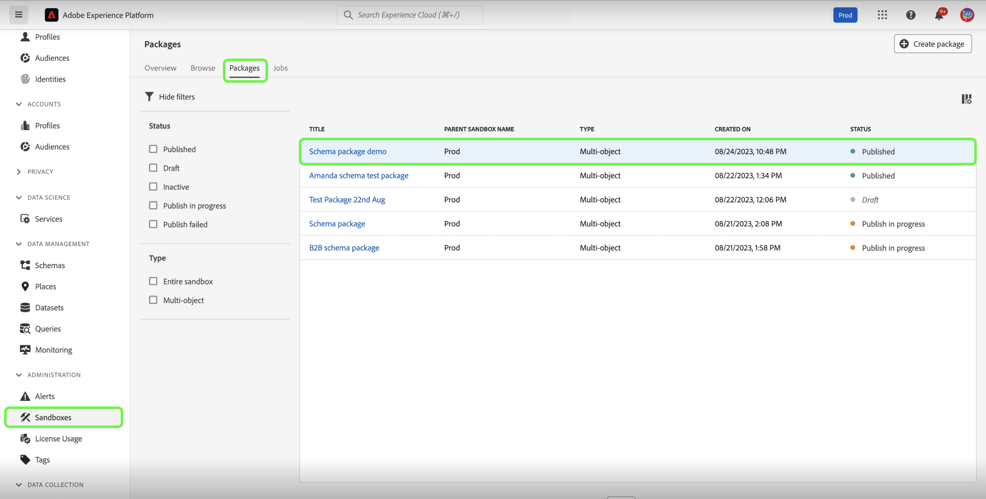Collapse the Data Management section
Image resolution: width=986 pixels, height=499 pixels.
tap(19, 244)
